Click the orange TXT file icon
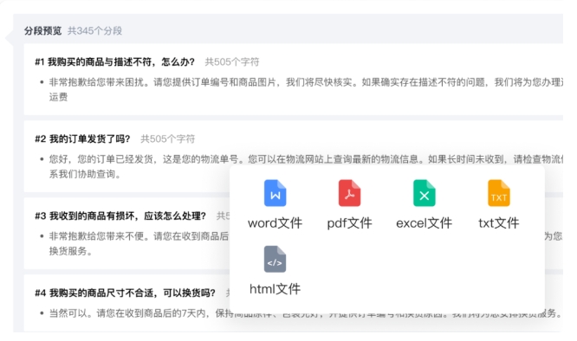The image size is (577, 341). (x=499, y=193)
